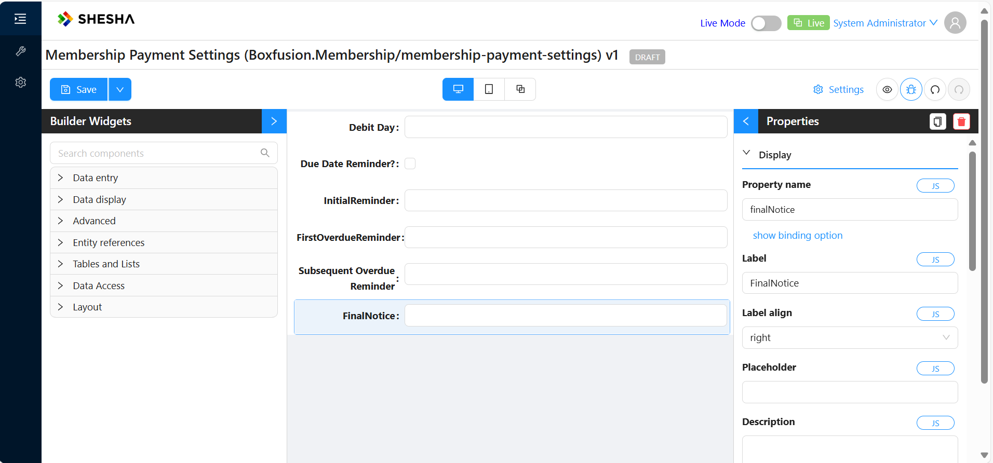Expand the Data display widgets group
Screen dimensions: 993x463
(x=164, y=199)
